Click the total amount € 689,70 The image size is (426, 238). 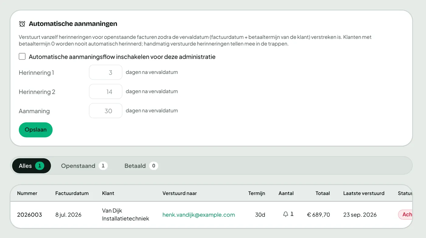[x=318, y=215]
